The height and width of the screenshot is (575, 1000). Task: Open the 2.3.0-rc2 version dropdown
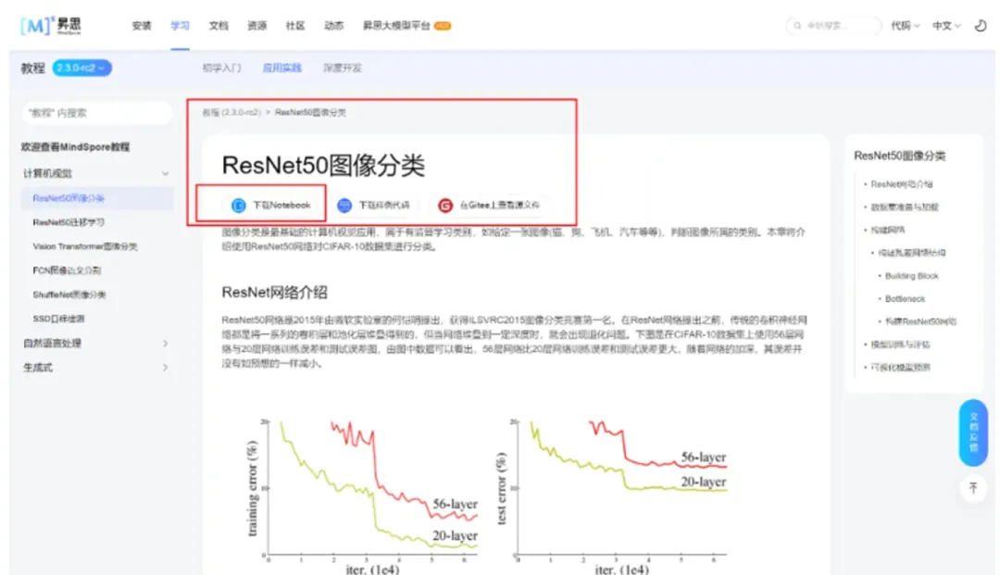coord(81,68)
